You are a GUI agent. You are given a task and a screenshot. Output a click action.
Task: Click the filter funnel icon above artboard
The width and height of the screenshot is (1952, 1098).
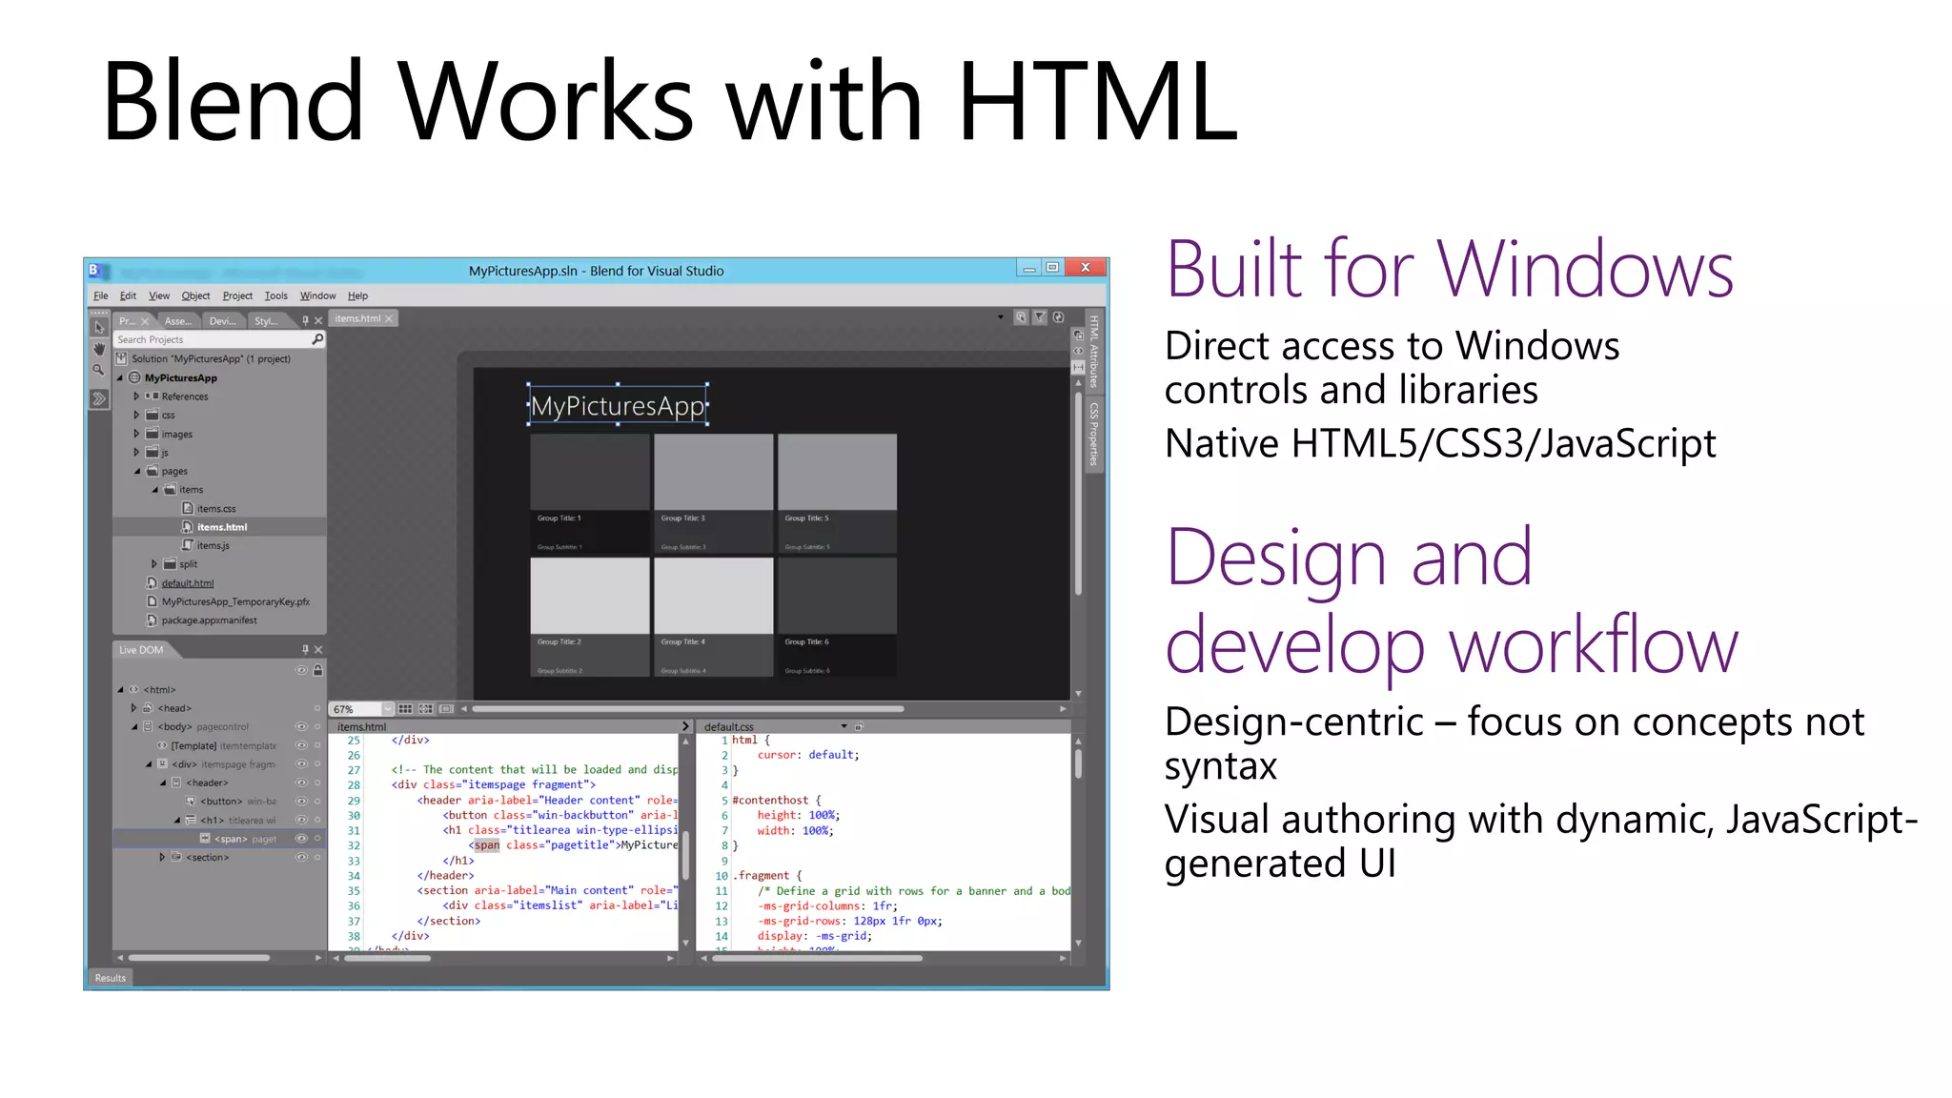pyautogui.click(x=1040, y=317)
